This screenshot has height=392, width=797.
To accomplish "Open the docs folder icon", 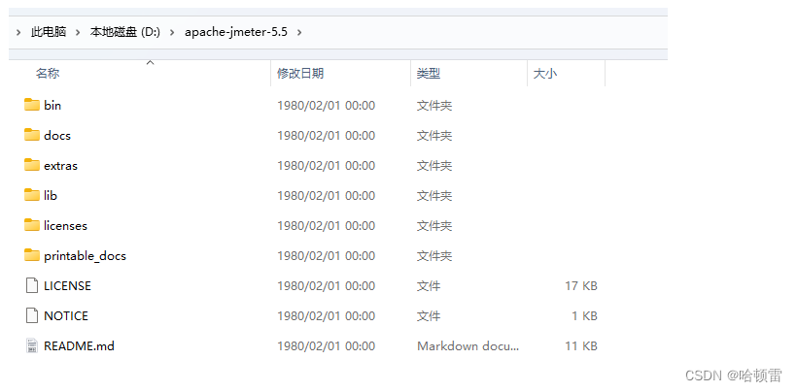I will pos(32,135).
